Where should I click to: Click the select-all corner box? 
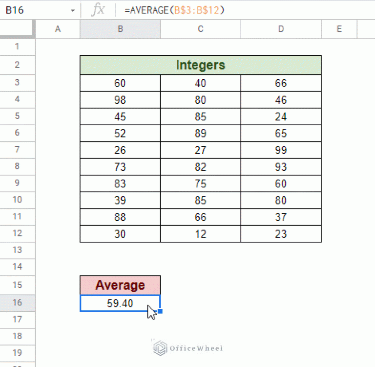[17, 29]
